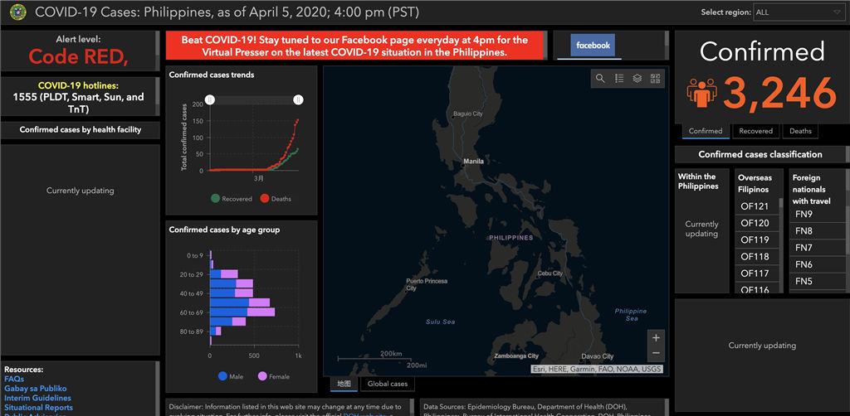Click the Code RED alert text
The height and width of the screenshot is (416, 850).
point(79,56)
